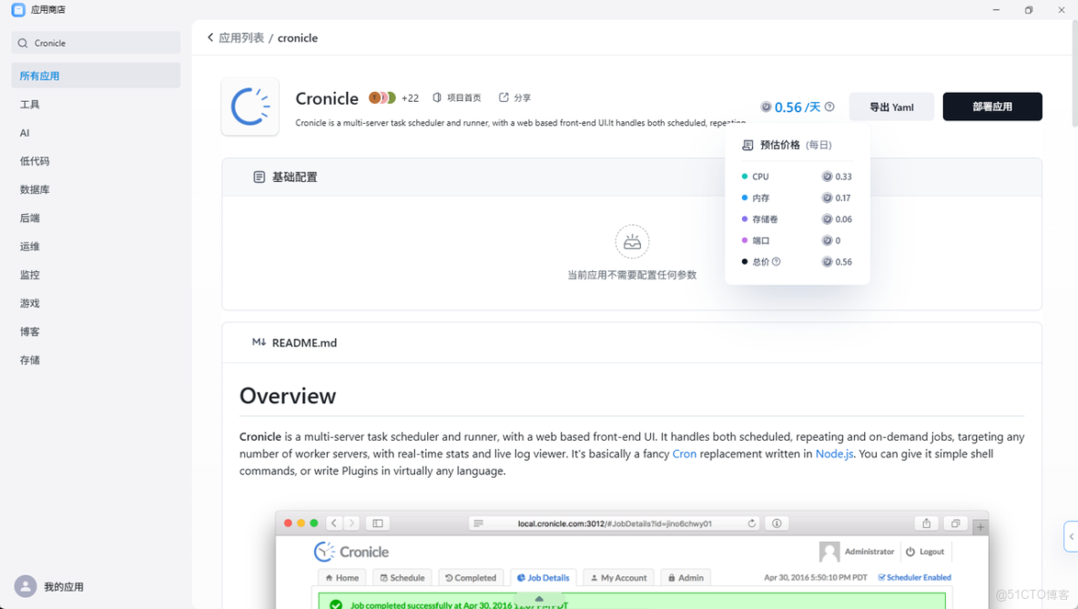Expand the contributors +22 indicator
Screen dimensions: 1078x609
[x=410, y=97]
